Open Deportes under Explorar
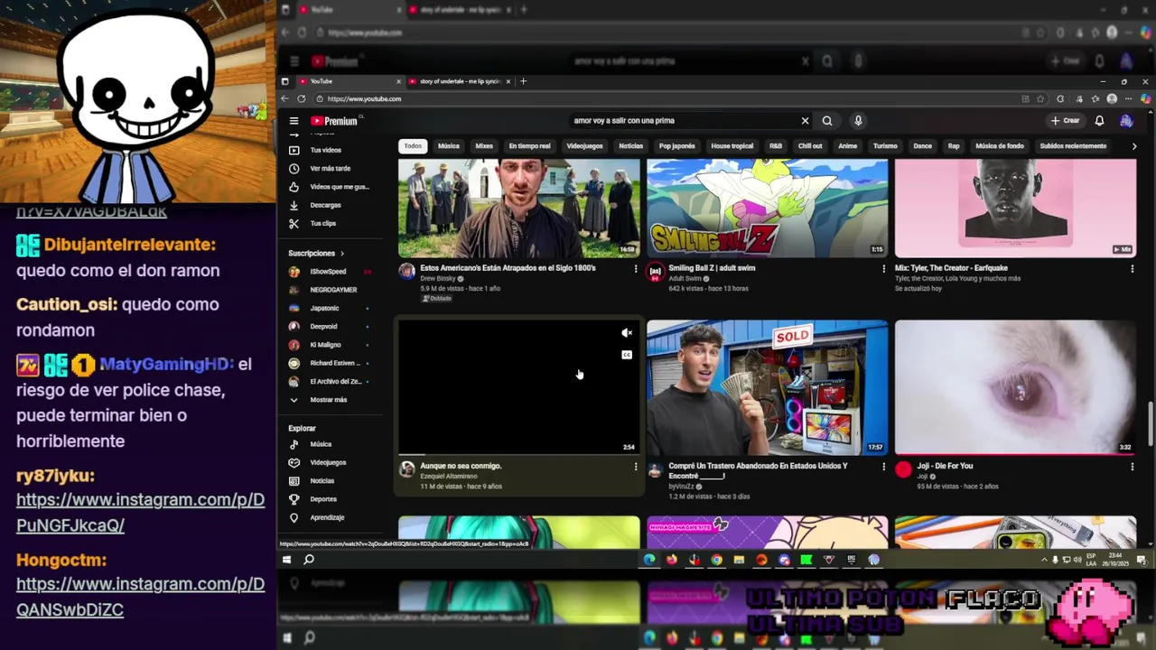Viewport: 1156px width, 650px height. (323, 499)
